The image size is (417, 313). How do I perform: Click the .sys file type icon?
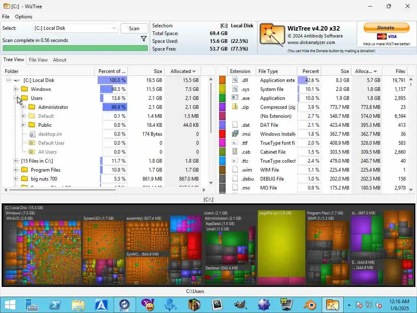tap(235, 89)
